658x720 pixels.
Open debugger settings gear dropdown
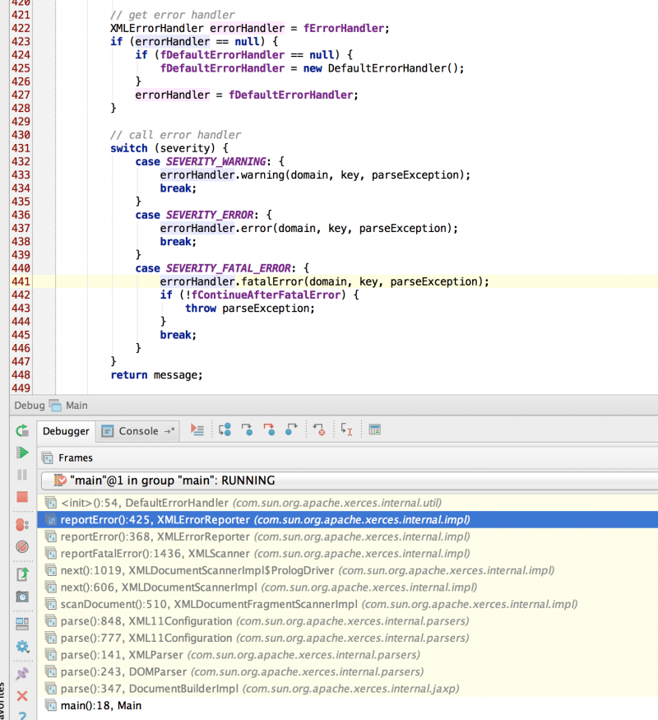(x=22, y=646)
